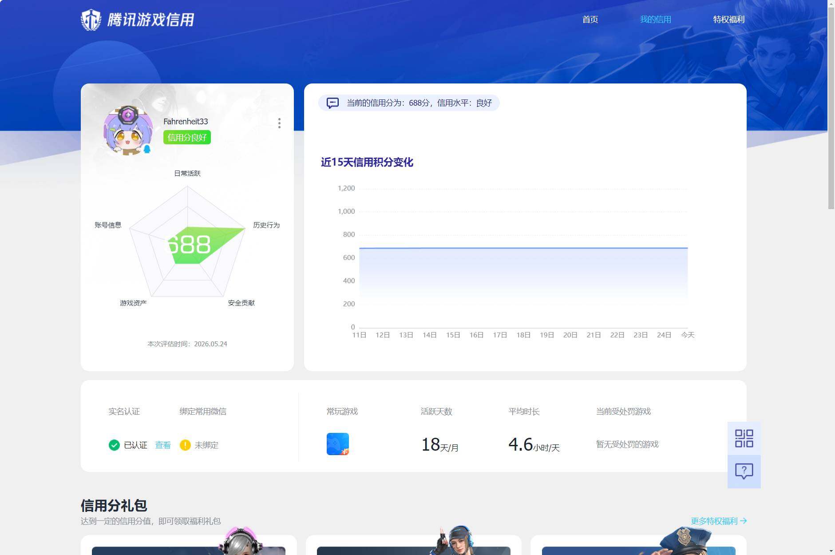The width and height of the screenshot is (835, 555).
Task: Open the QR code floating button
Action: [744, 438]
